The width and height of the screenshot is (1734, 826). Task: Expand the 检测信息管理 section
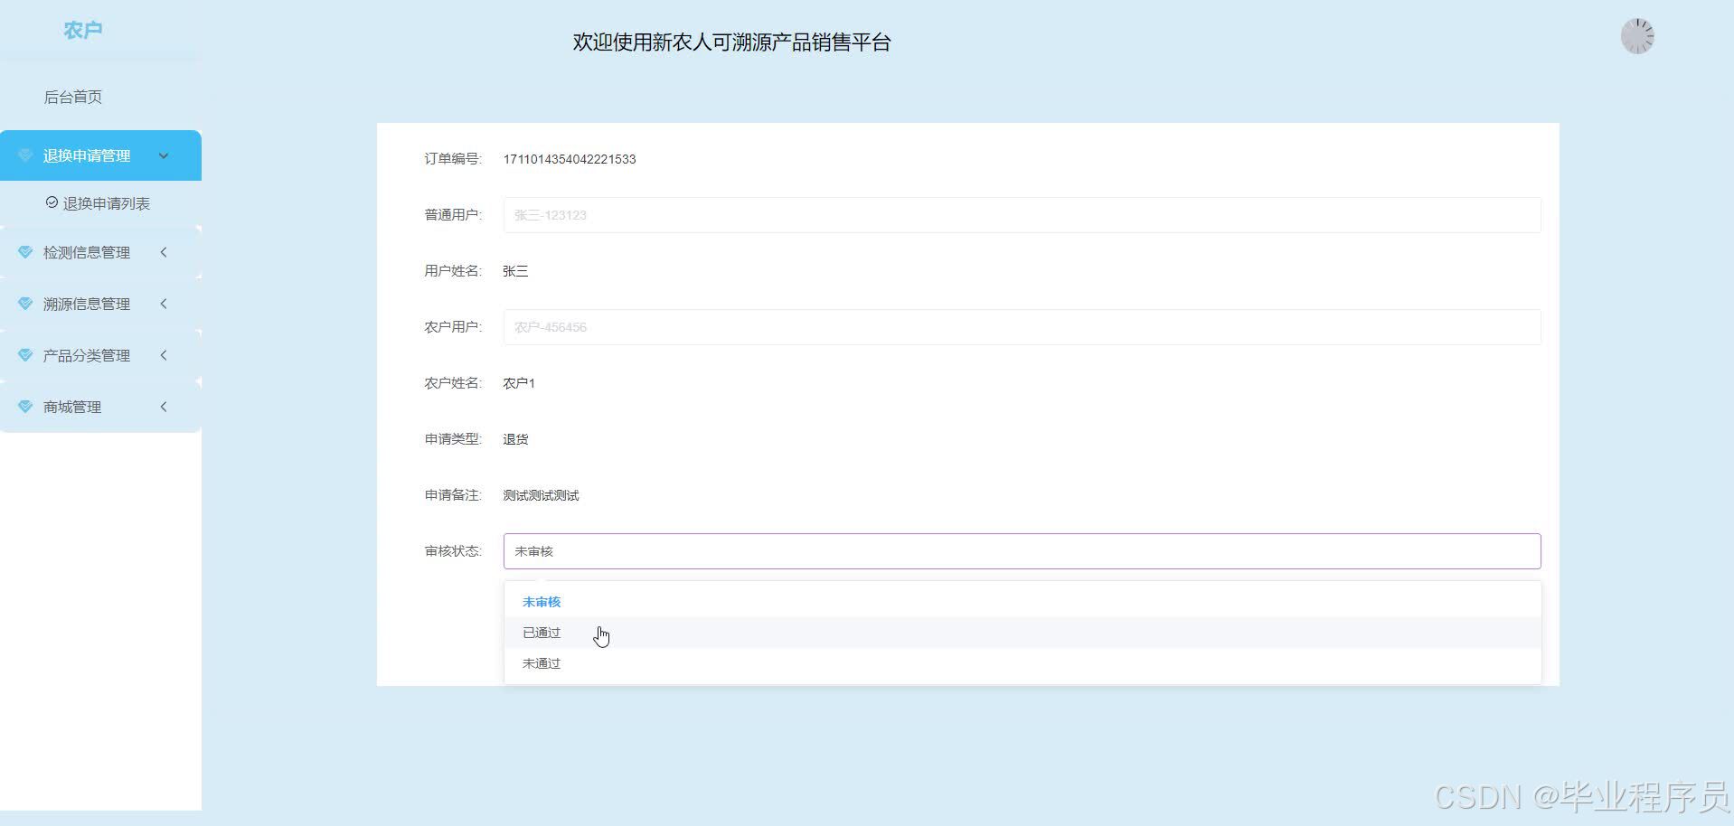[99, 252]
